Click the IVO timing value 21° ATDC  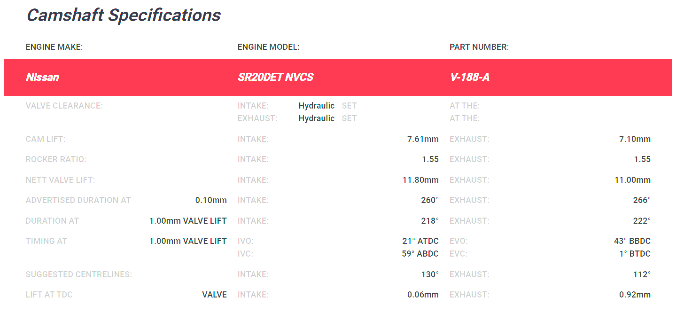coord(420,241)
